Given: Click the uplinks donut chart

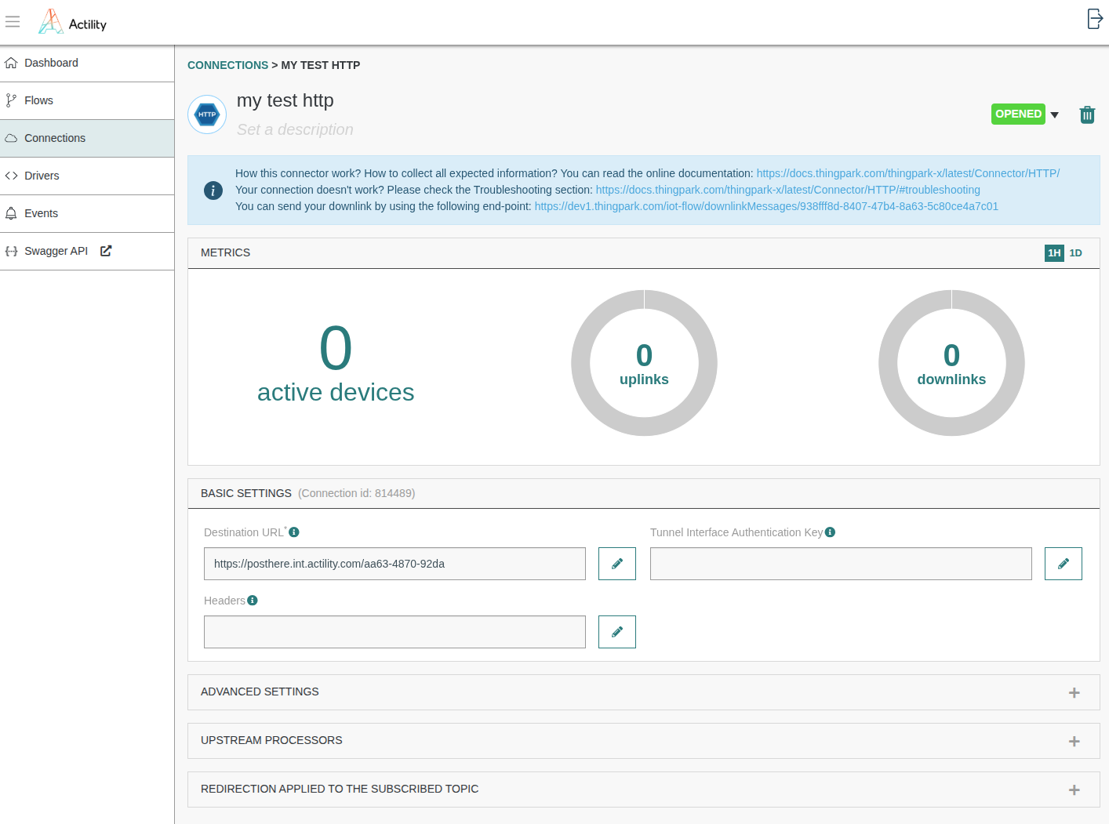Looking at the screenshot, I should 644,363.
